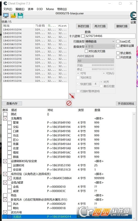138x221 pixels.
Task: Toggle the 运镖时间 entry checkbox
Action: tap(10, 165)
